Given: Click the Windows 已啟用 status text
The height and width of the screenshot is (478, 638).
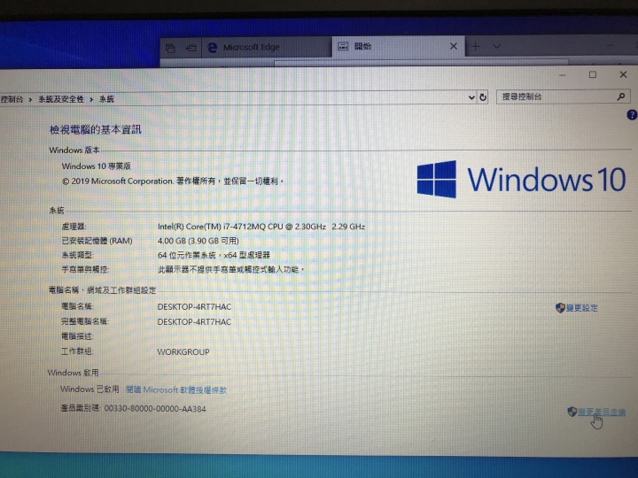Looking at the screenshot, I should click(89, 389).
